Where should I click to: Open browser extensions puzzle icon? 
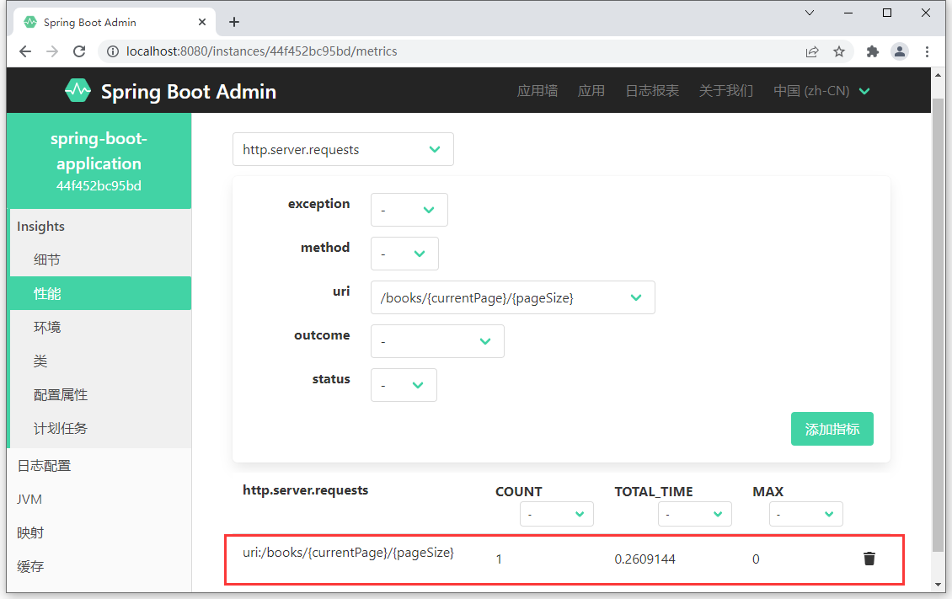[x=873, y=51]
